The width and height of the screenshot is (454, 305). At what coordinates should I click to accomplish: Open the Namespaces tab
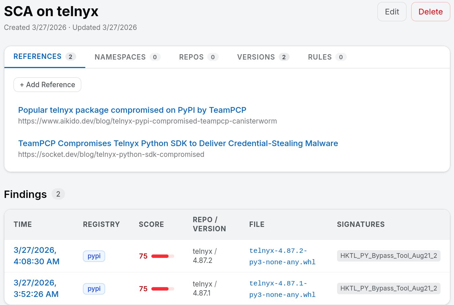[127, 57]
